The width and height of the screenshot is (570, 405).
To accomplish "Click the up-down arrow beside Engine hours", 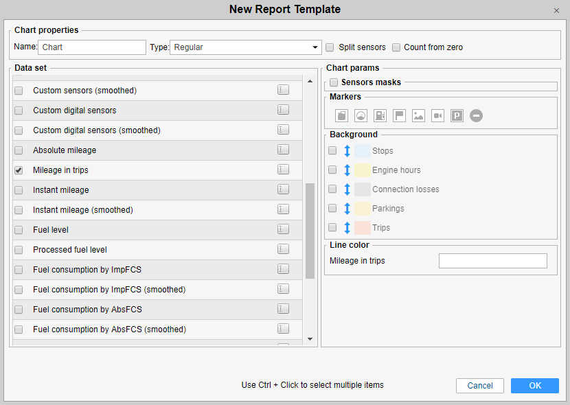I will point(347,170).
